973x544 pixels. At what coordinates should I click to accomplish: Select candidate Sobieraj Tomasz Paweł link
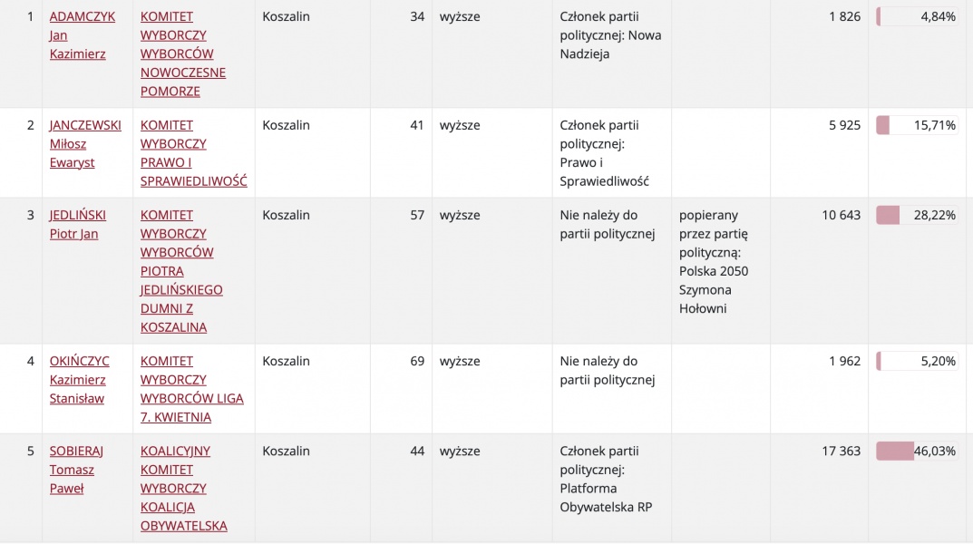(x=76, y=470)
